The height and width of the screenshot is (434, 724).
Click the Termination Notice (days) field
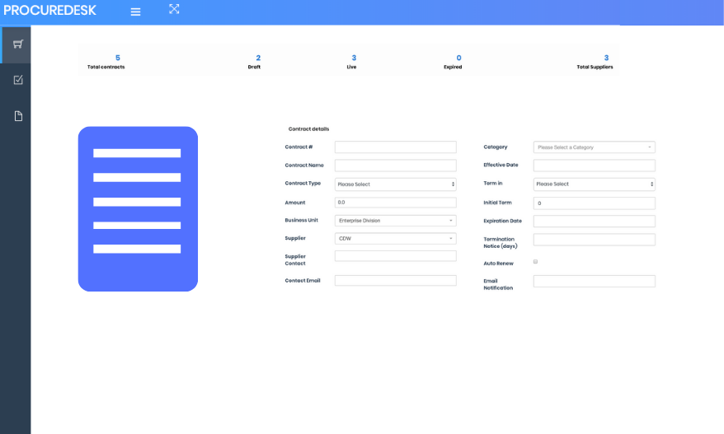point(595,240)
